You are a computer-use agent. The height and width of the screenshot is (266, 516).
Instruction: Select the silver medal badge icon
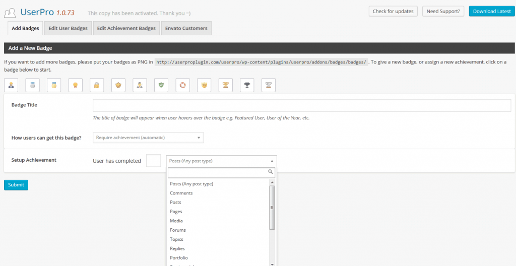tap(32, 85)
